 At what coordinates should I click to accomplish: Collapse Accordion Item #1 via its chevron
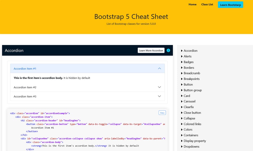coord(159,68)
